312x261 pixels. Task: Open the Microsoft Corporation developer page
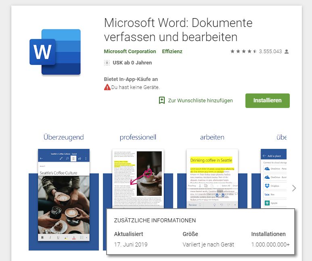coord(130,52)
